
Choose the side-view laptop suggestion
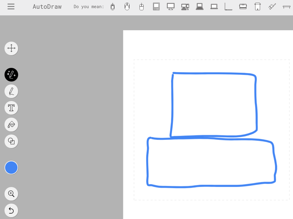[229, 7]
